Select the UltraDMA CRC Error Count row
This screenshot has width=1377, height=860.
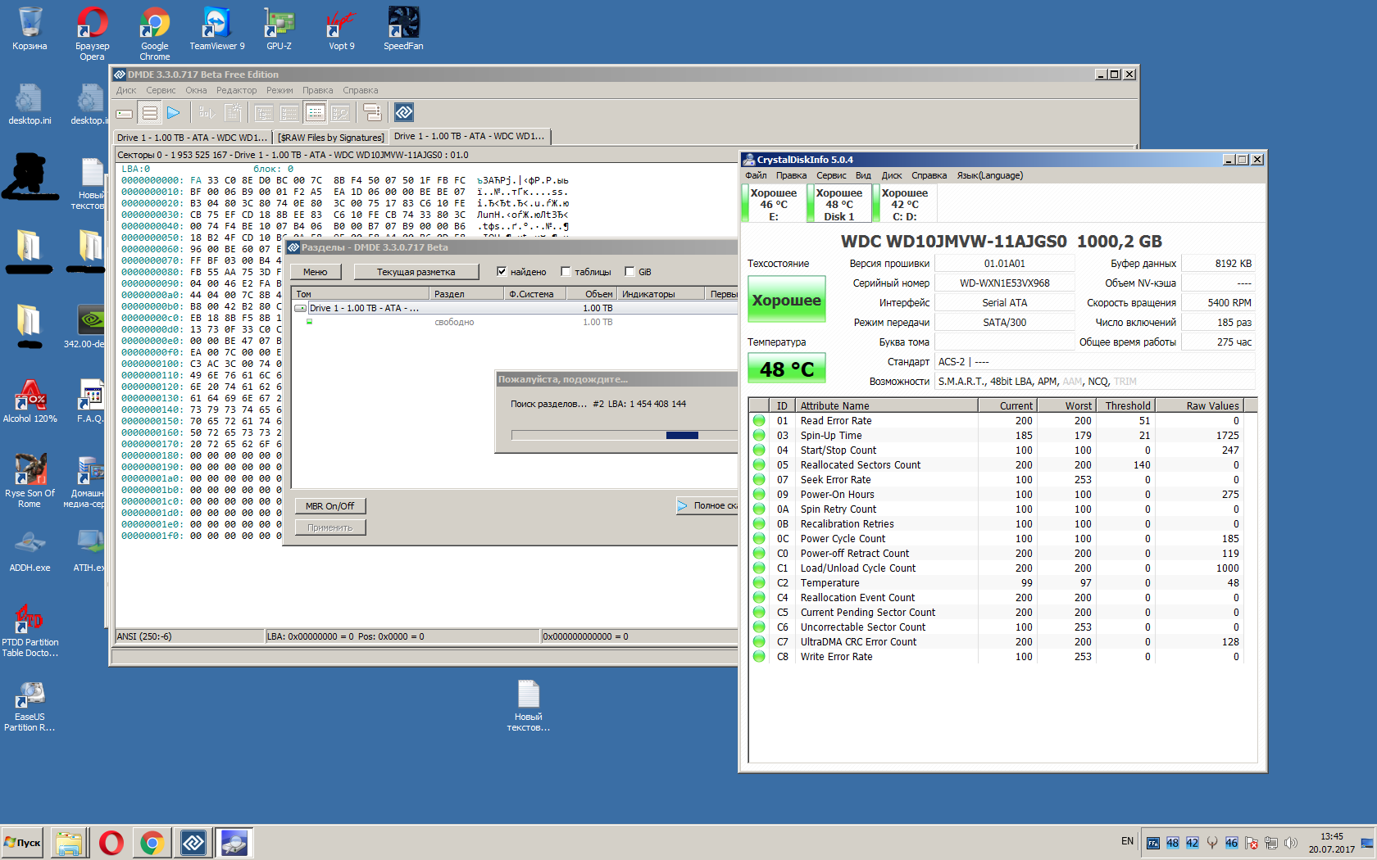pos(996,641)
